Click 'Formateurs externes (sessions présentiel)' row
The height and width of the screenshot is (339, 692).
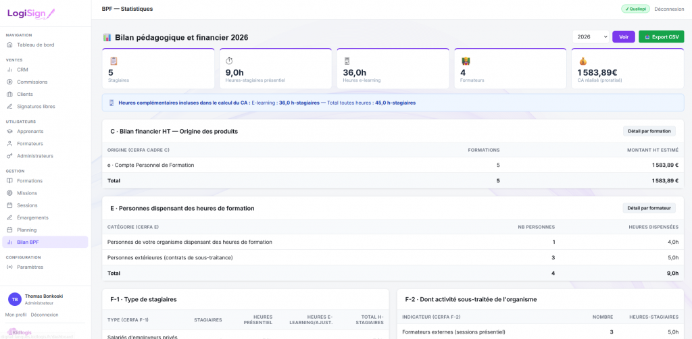(540, 332)
